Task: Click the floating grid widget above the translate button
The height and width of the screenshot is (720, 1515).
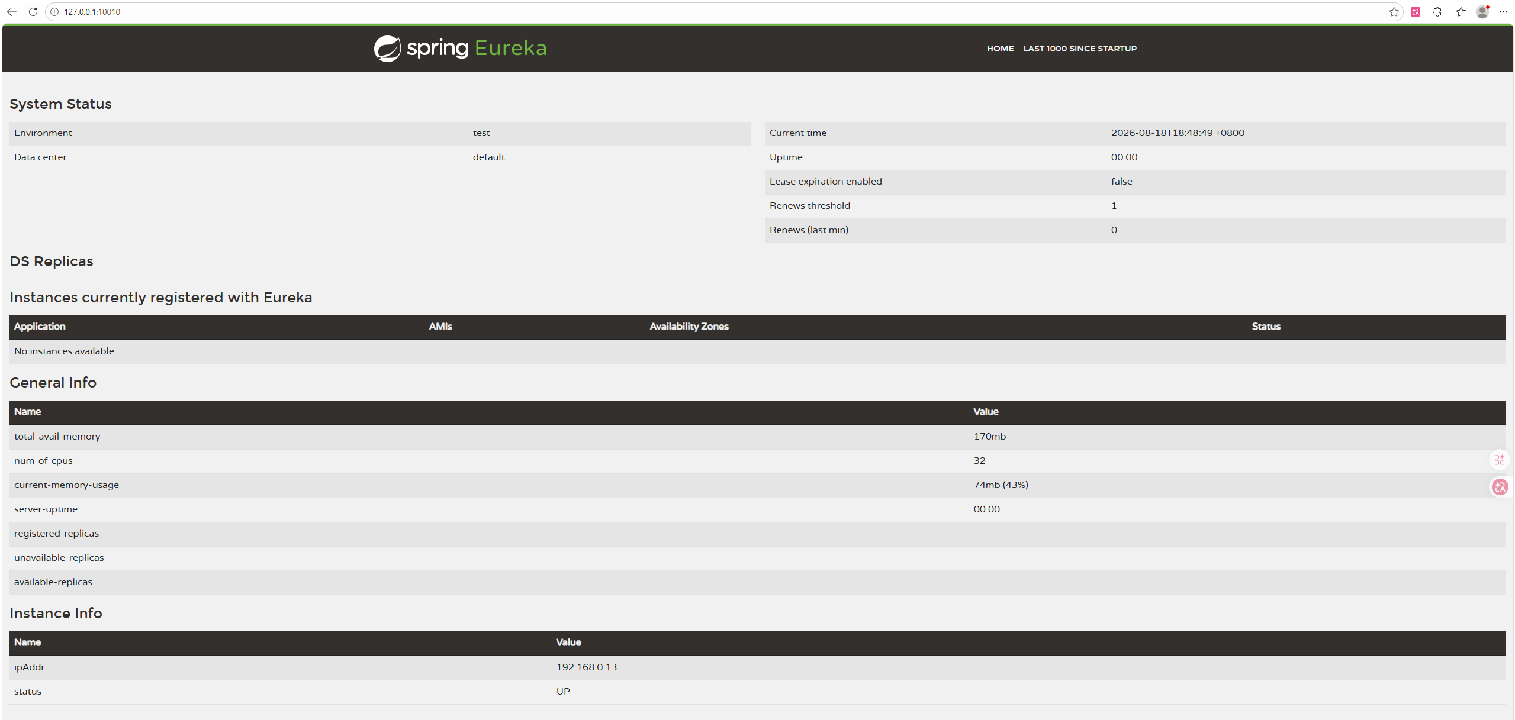Action: [1499, 460]
